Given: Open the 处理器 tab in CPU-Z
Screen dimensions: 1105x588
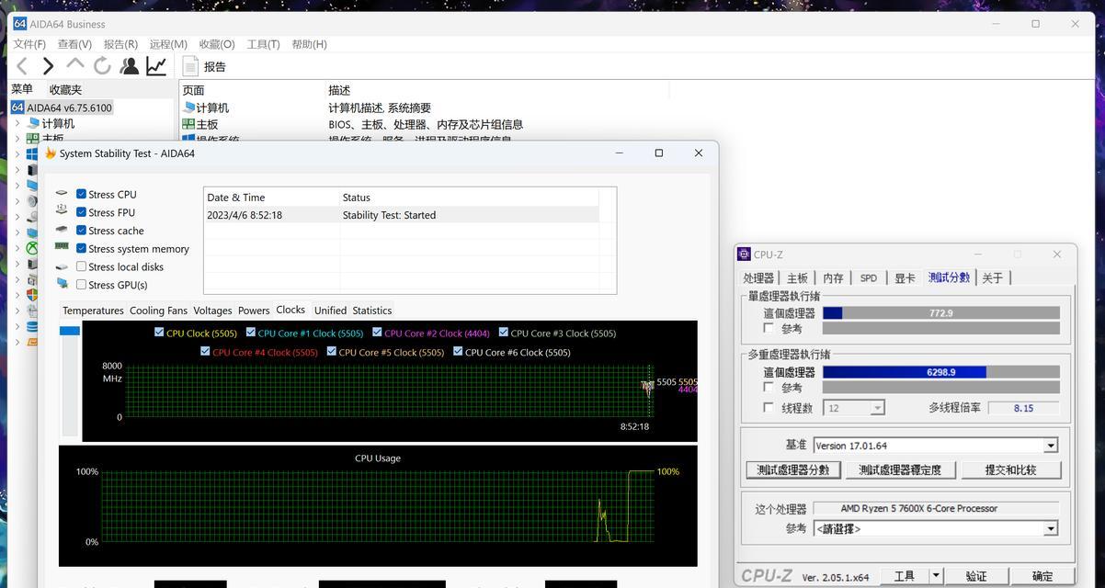Looking at the screenshot, I should pyautogui.click(x=758, y=278).
